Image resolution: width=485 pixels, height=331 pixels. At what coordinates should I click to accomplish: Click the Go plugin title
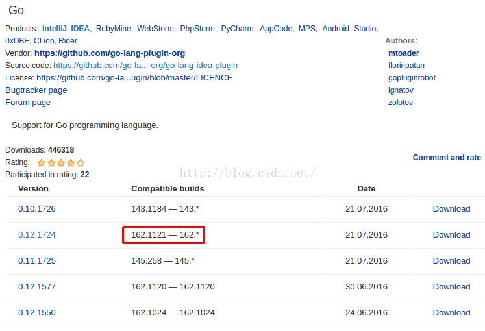(16, 10)
